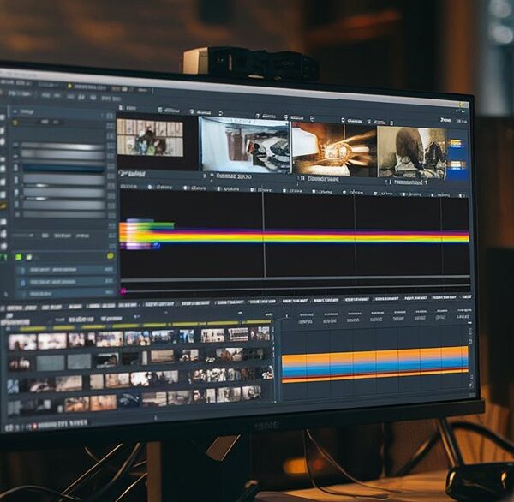The height and width of the screenshot is (502, 514).
Task: Select the long rainbow clip in the timeline
Action: pyautogui.click(x=295, y=236)
